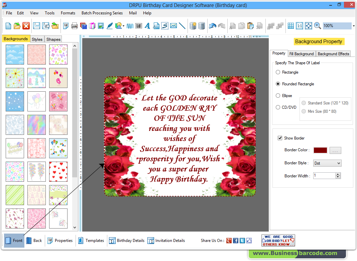Select the Rounded Rectangle radio button
This screenshot has height=261, width=357.
click(x=278, y=84)
